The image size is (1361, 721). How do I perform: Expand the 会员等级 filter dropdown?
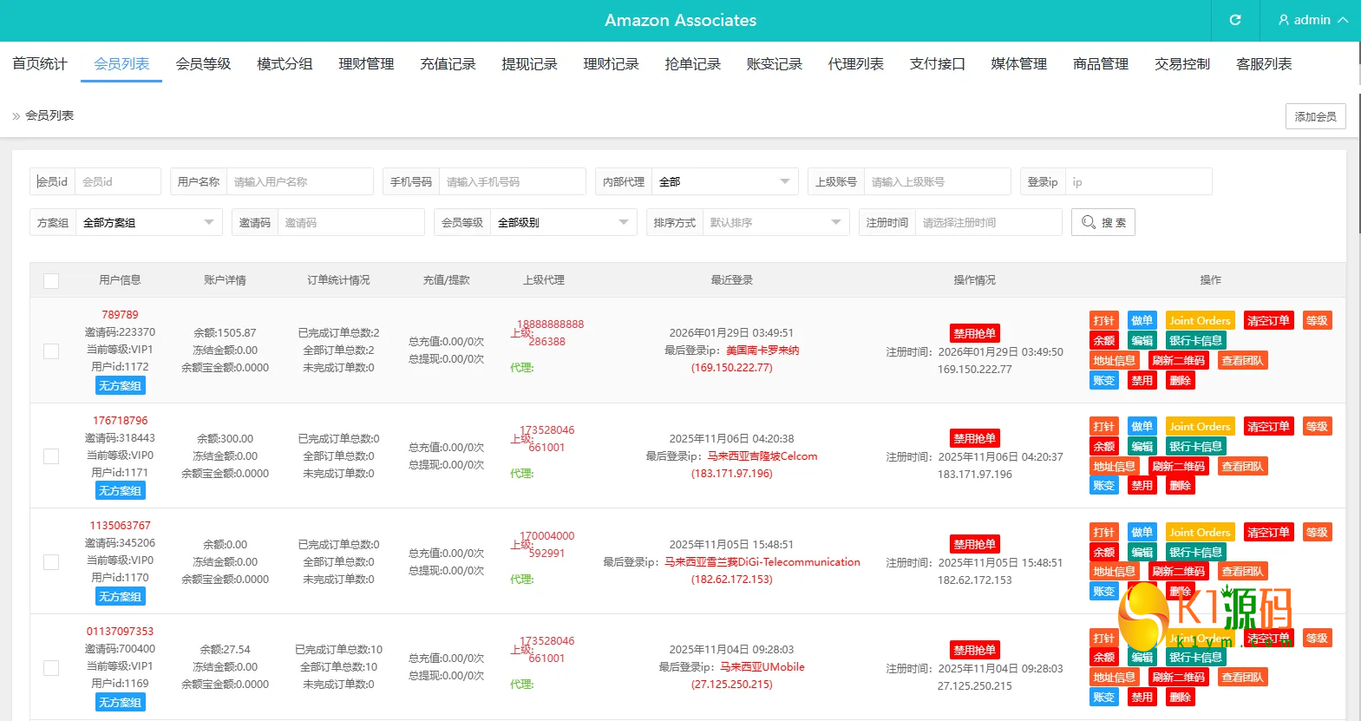coord(564,222)
